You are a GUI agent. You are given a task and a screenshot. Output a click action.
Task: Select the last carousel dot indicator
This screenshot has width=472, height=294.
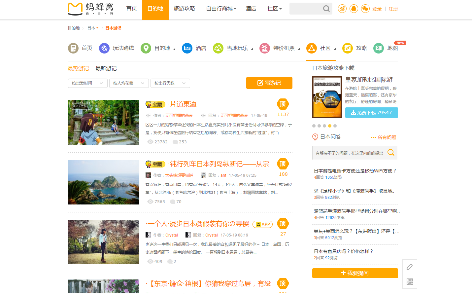(x=335, y=126)
